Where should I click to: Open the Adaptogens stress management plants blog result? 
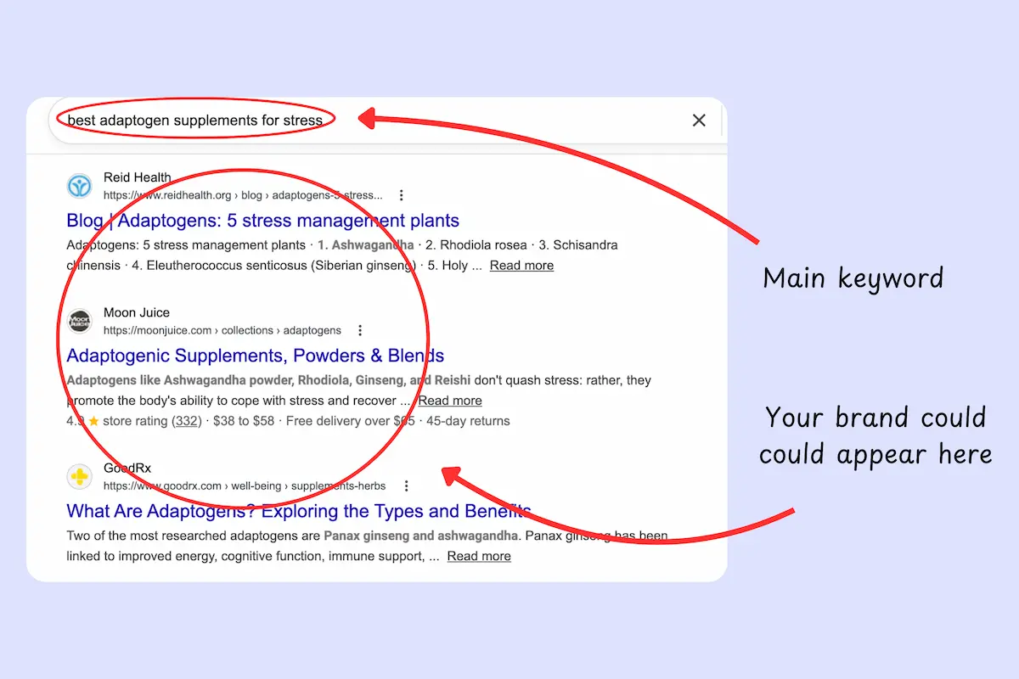click(262, 220)
